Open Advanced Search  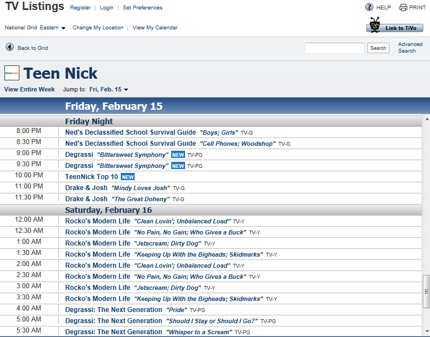click(409, 48)
